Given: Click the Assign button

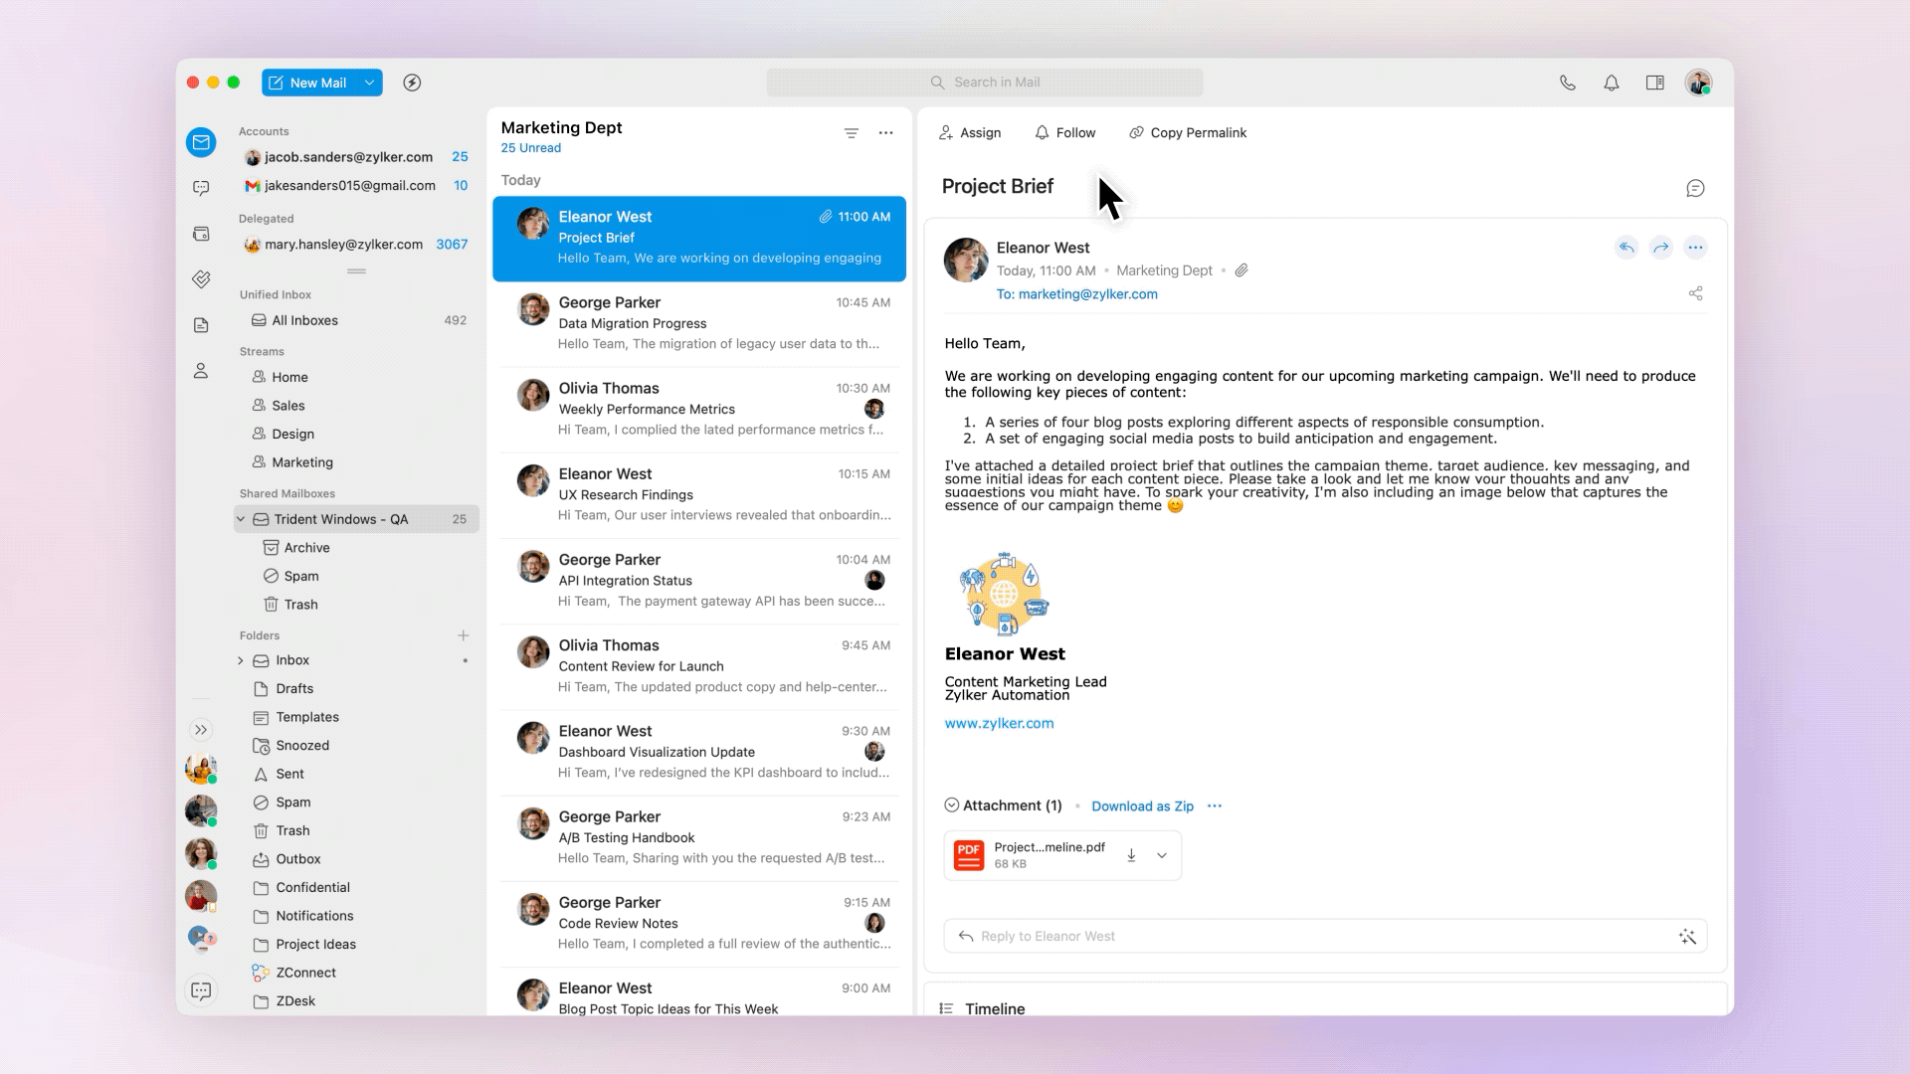Looking at the screenshot, I should (x=970, y=132).
